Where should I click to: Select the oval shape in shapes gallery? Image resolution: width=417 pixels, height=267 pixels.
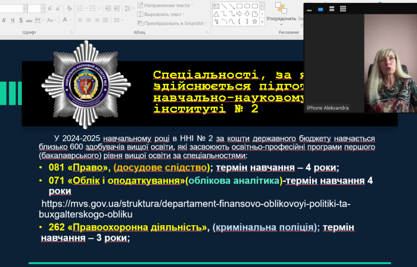pos(247,6)
